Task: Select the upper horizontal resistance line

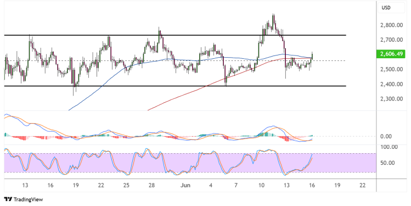Action: (175, 35)
